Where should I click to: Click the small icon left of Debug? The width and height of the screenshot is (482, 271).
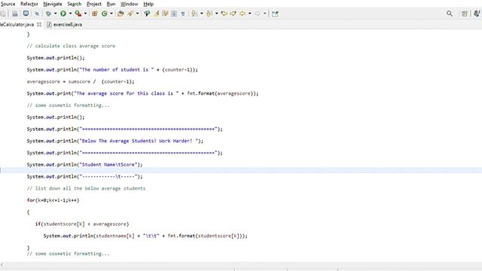tap(37, 14)
